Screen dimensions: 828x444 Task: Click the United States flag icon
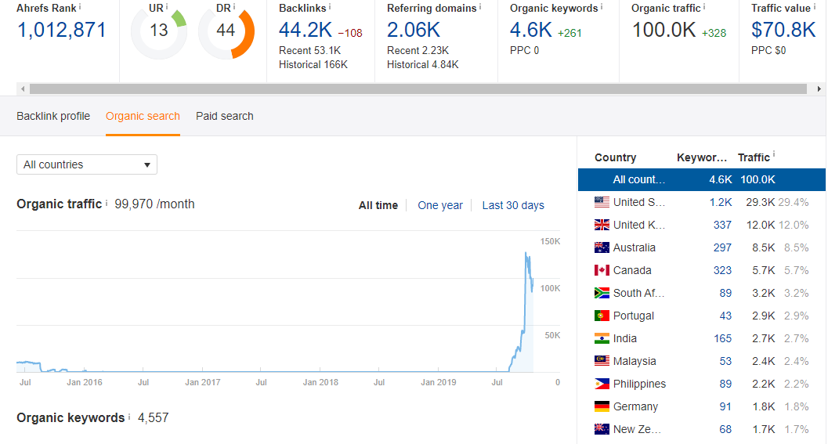(x=602, y=202)
